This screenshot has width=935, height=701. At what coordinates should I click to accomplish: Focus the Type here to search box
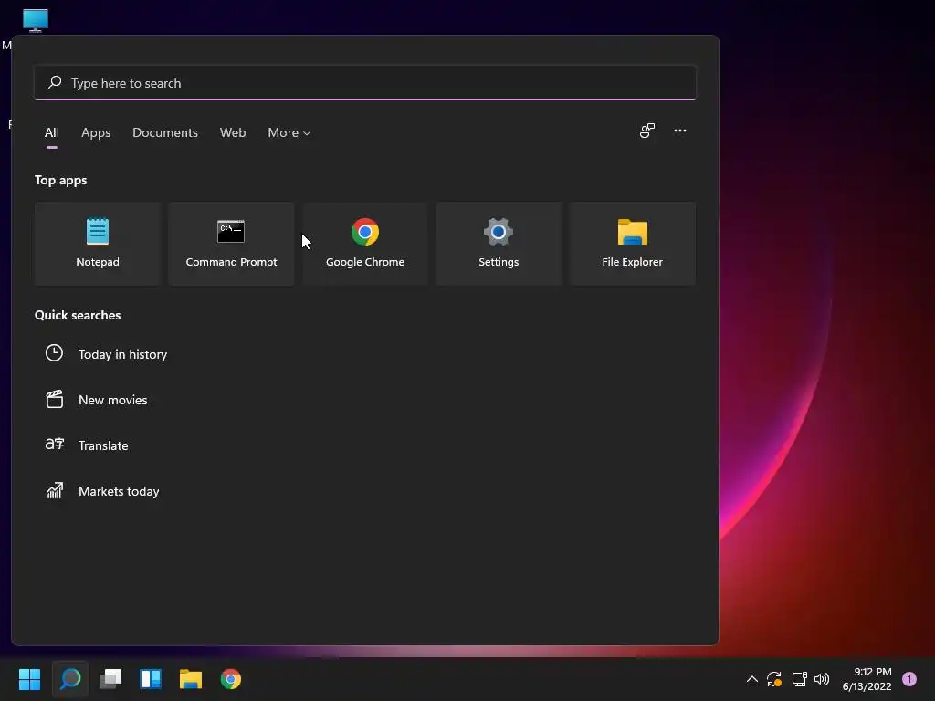click(365, 83)
